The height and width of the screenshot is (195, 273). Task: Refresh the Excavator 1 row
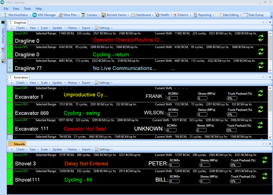coord(261,93)
